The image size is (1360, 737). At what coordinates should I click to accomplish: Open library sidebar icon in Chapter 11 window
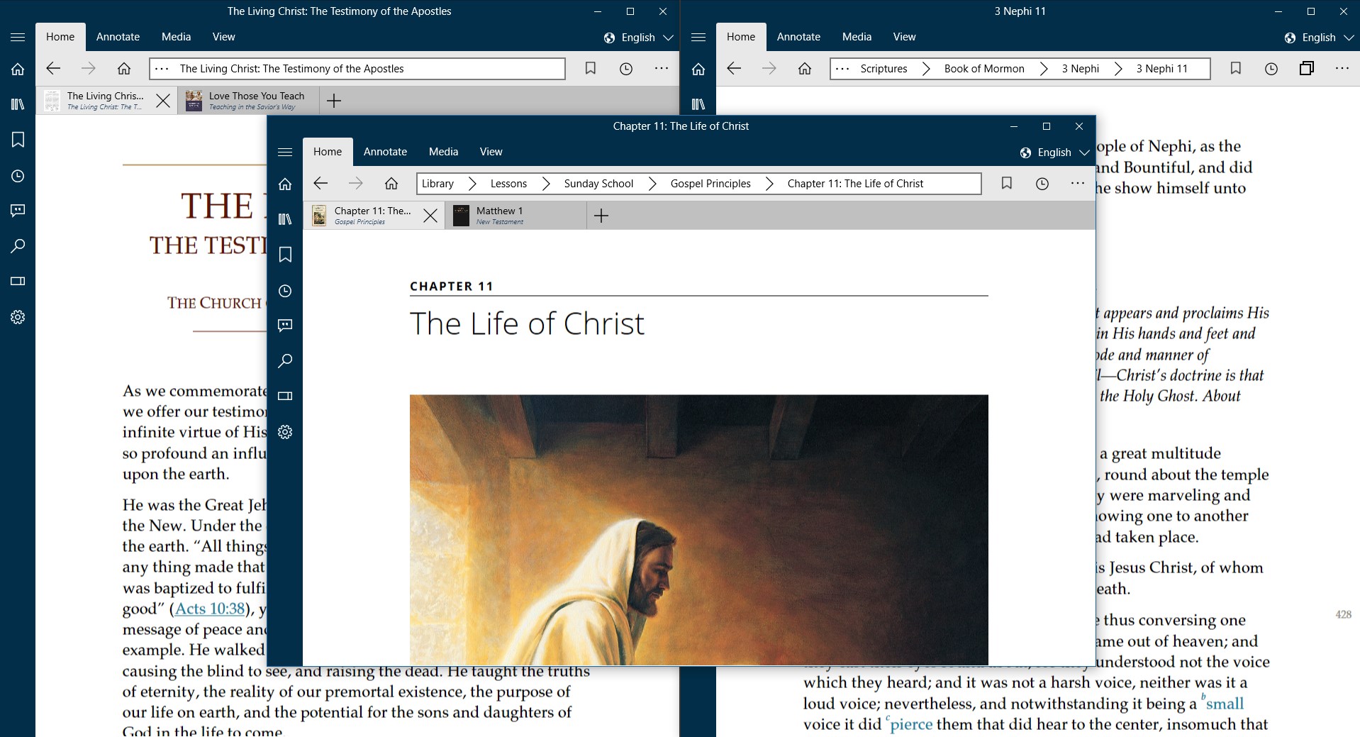[x=285, y=219]
